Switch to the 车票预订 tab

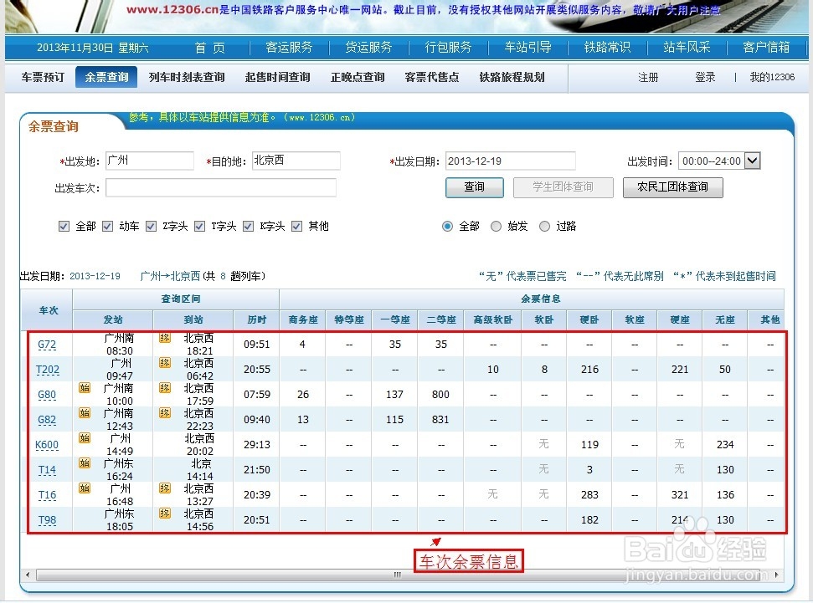pyautogui.click(x=43, y=77)
